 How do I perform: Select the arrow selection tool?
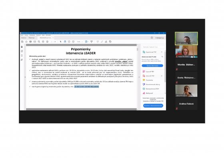pyautogui.click(x=60, y=41)
